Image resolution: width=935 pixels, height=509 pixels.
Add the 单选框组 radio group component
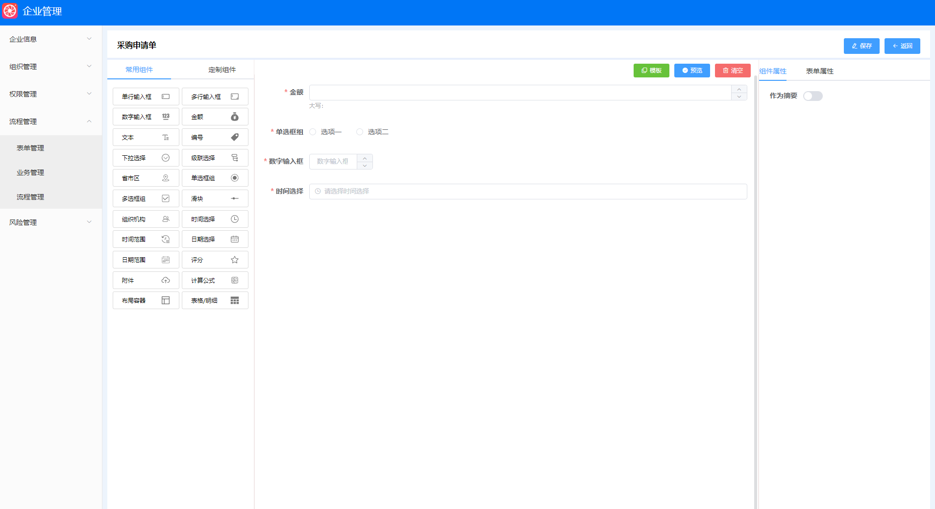tap(215, 178)
